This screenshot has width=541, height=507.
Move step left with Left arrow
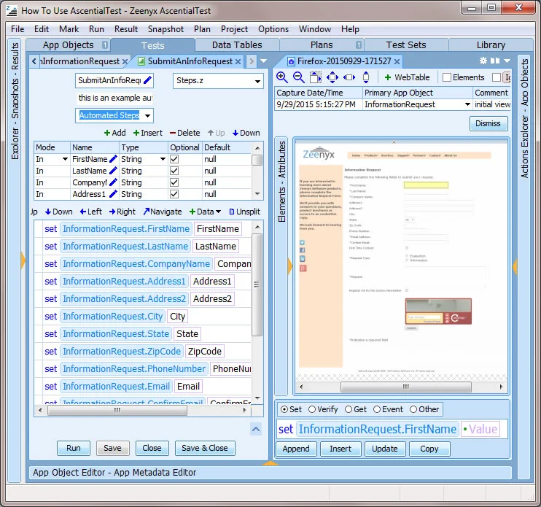click(x=90, y=212)
